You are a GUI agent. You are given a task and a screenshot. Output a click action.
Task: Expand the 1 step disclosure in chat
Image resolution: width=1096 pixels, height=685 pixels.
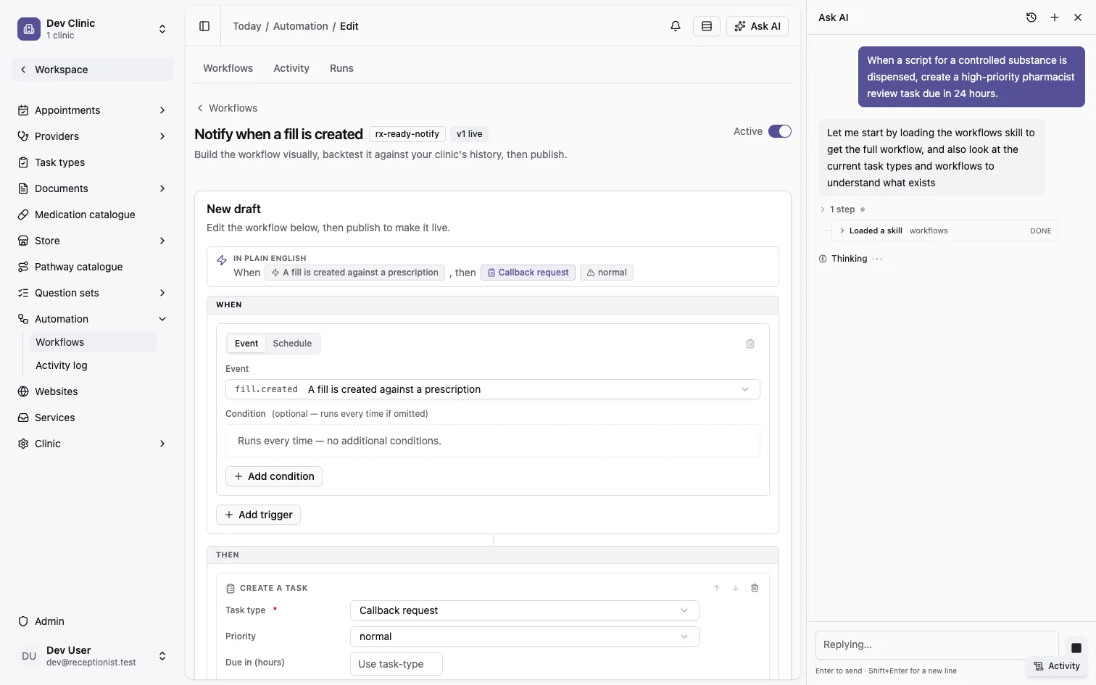point(837,209)
